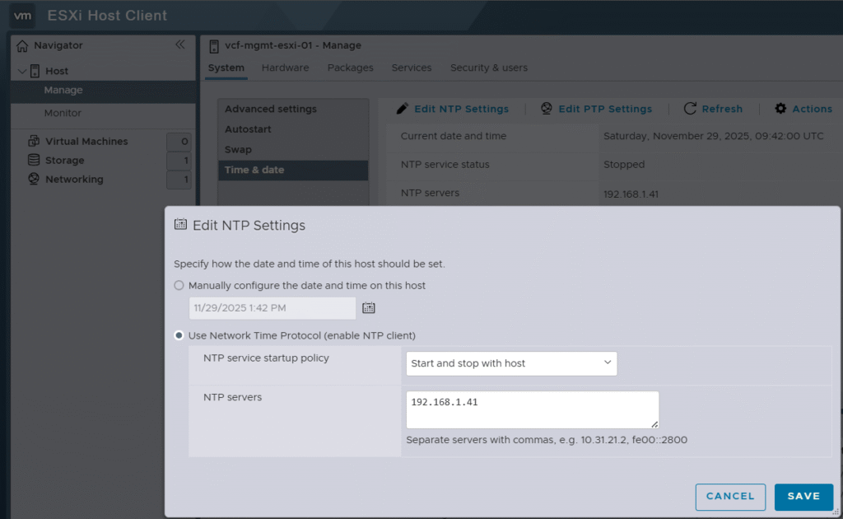Viewport: 843px width, 519px height.
Task: Click the ESXi Host Client title
Action: (107, 16)
